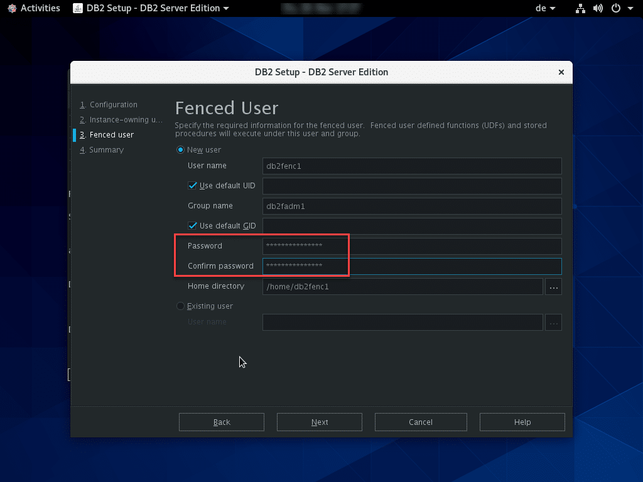Go to Configuration step in sidebar
The image size is (643, 482).
(113, 105)
